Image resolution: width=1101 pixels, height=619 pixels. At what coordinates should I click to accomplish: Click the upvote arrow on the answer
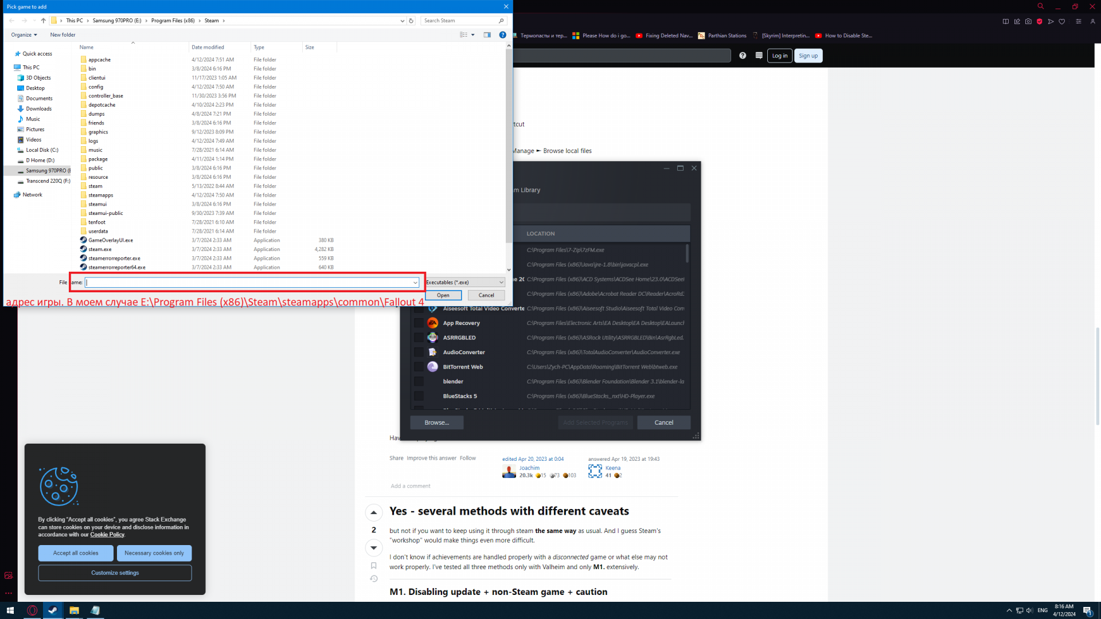(x=373, y=512)
